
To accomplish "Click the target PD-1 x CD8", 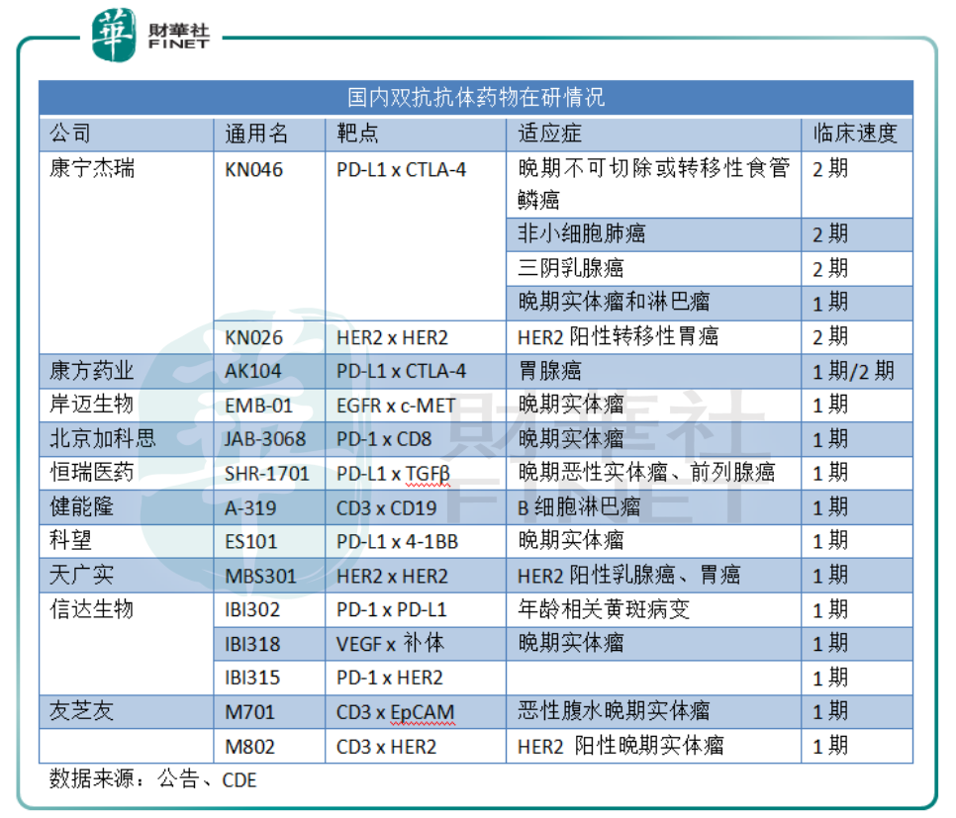I will pos(384,439).
